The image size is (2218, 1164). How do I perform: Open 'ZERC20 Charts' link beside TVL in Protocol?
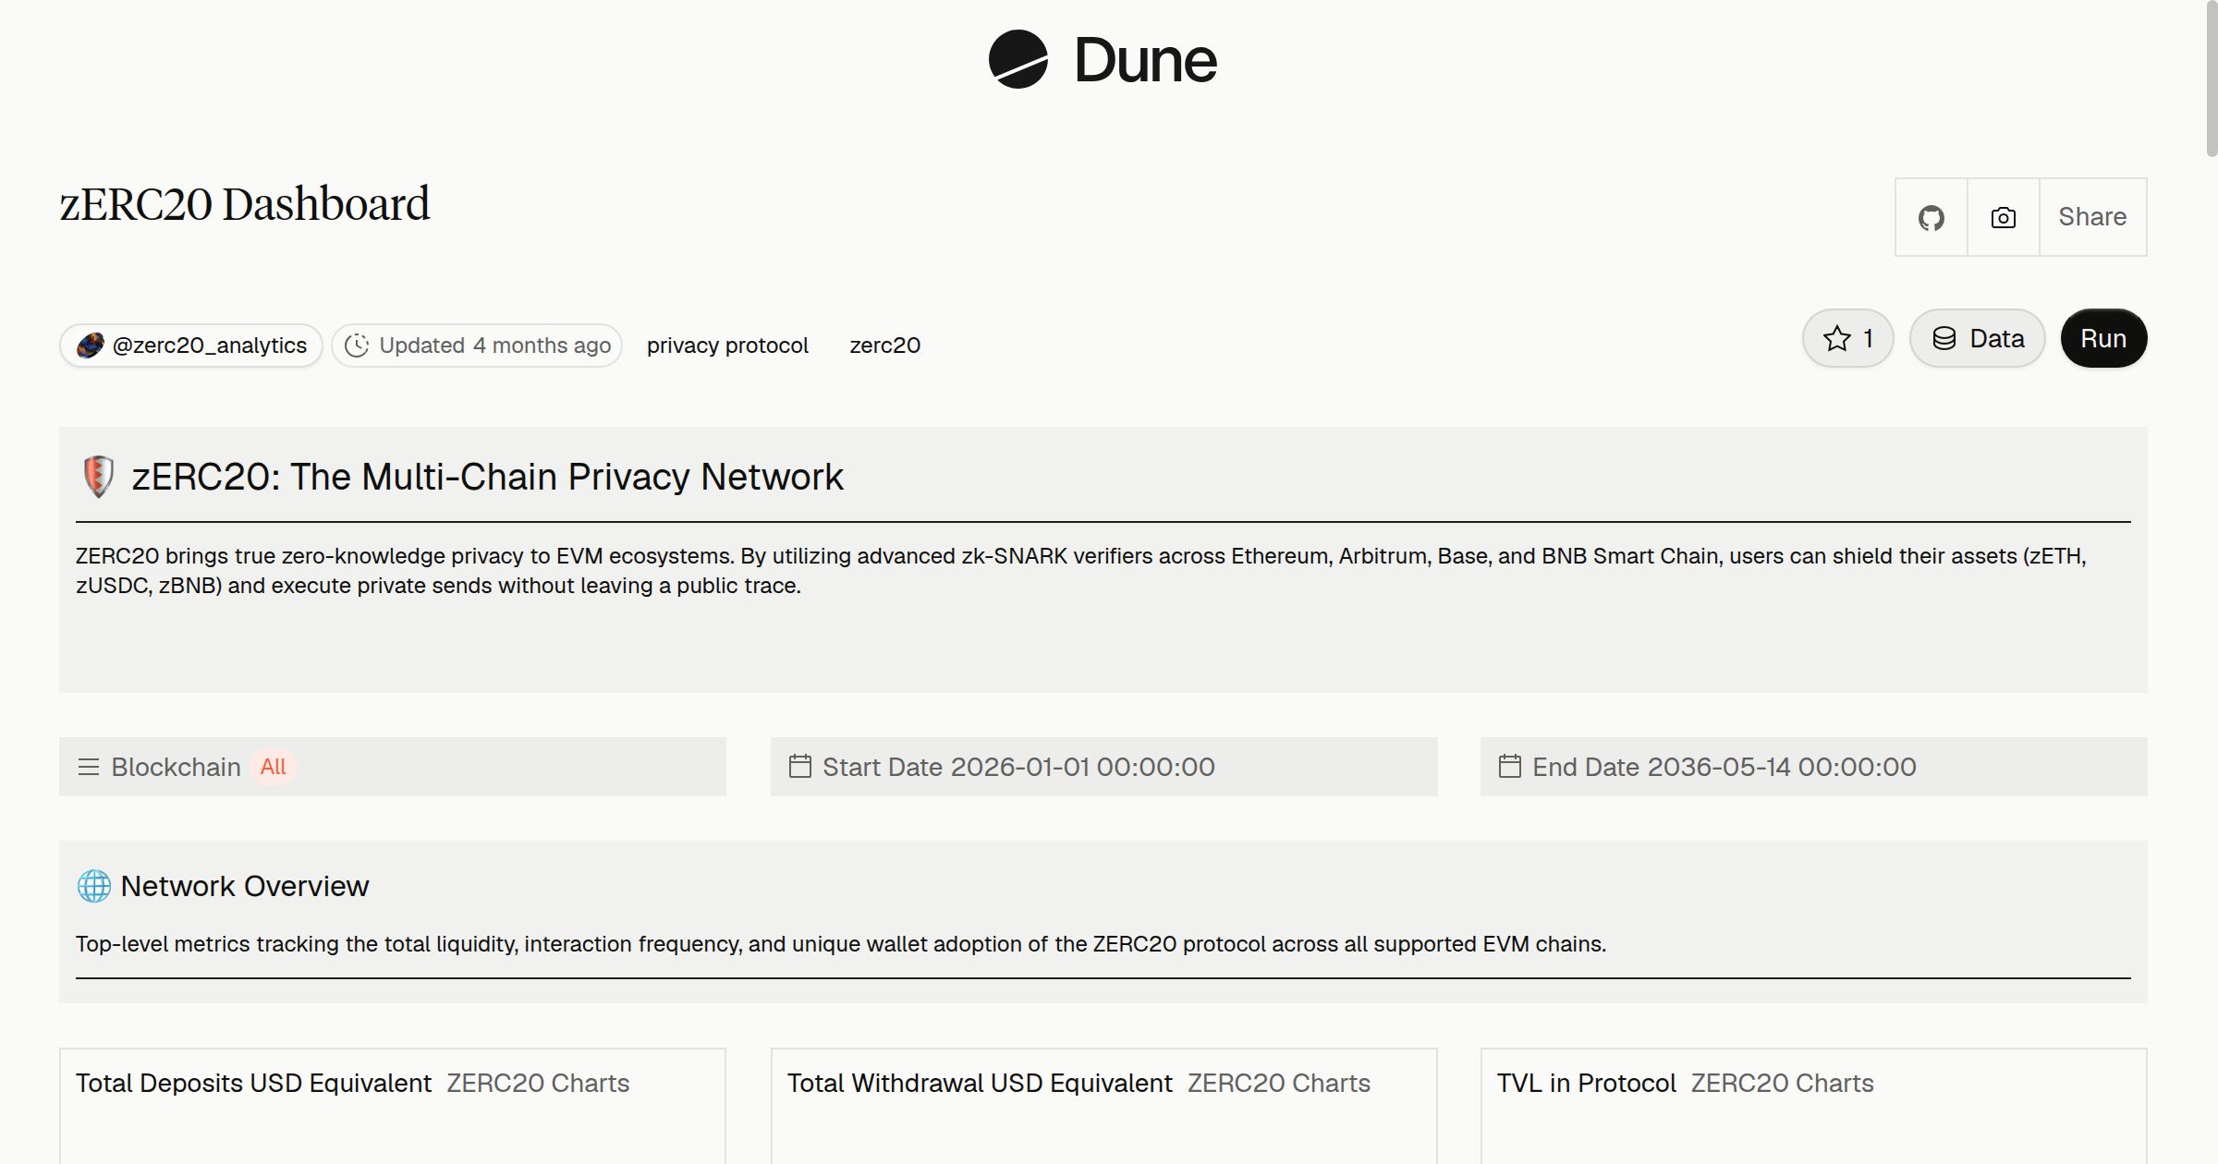(1782, 1083)
